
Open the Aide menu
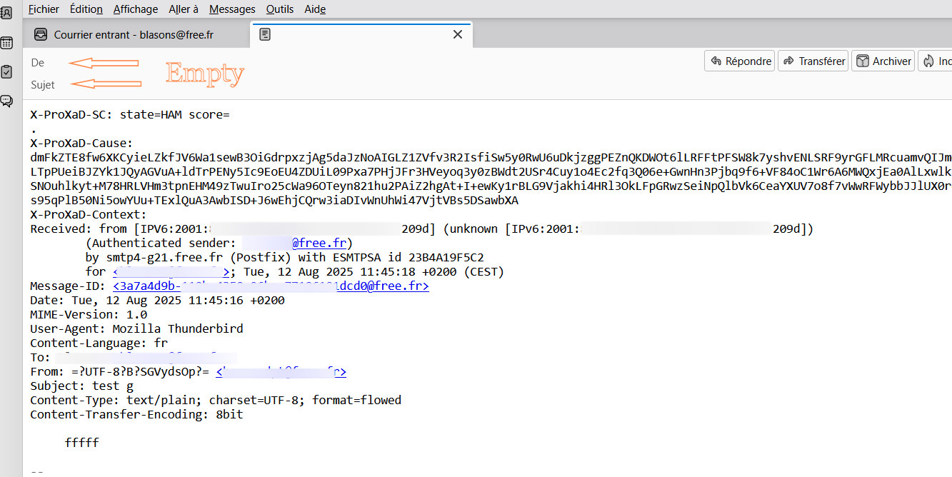point(315,9)
